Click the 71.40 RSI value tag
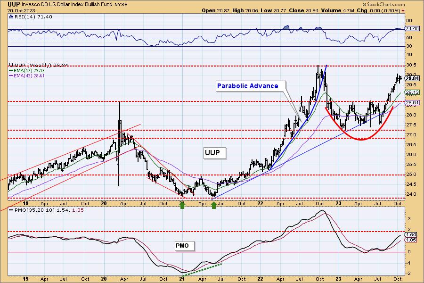The width and height of the screenshot is (424, 283). click(412, 29)
